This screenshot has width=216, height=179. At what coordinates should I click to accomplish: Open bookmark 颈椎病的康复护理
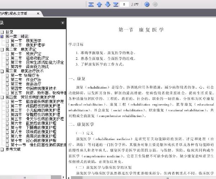(x=41, y=132)
